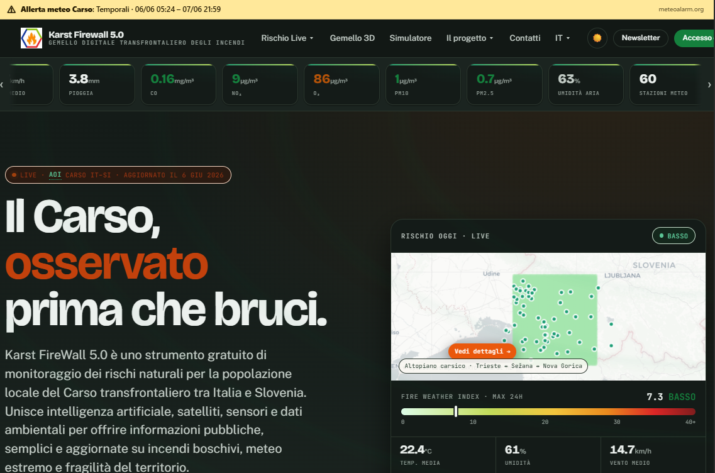
Task: Select the 63% Umidità aria card
Action: pyautogui.click(x=586, y=84)
